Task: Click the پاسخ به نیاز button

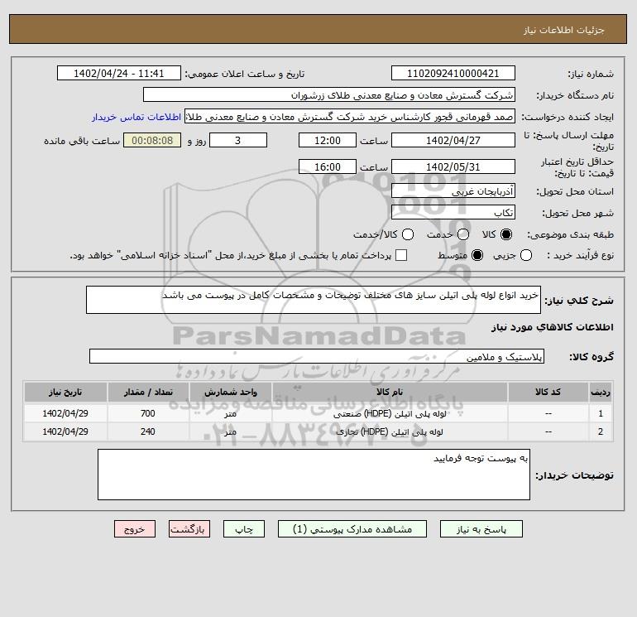Action: coord(481,529)
